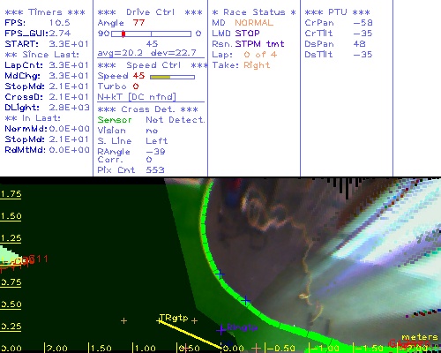Click the Turbo value indicator
The image size is (441, 353).
pos(136,86)
